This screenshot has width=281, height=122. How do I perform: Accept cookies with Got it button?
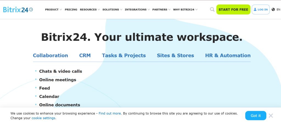[x=255, y=115]
